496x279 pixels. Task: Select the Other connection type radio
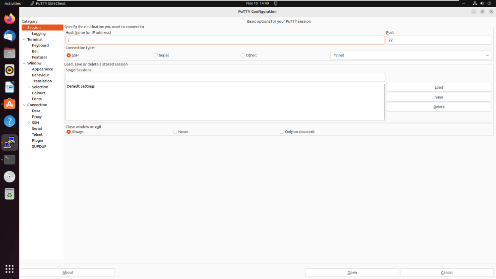coord(243,56)
